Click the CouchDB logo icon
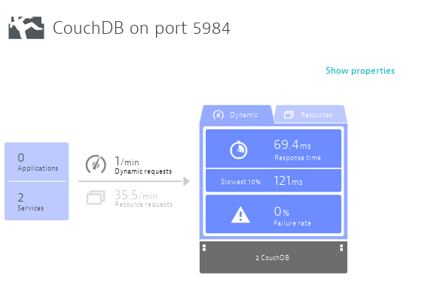This screenshot has height=291, width=443. pyautogui.click(x=26, y=28)
